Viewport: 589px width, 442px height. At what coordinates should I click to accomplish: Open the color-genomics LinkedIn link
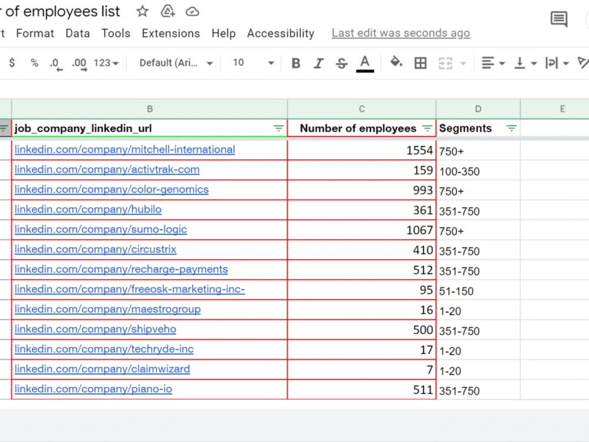pyautogui.click(x=111, y=189)
